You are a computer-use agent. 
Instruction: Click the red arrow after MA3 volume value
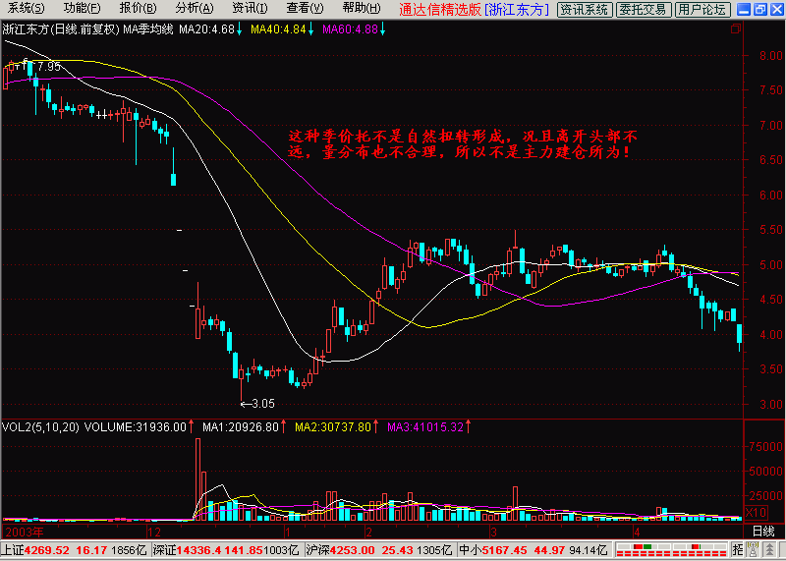click(x=470, y=427)
